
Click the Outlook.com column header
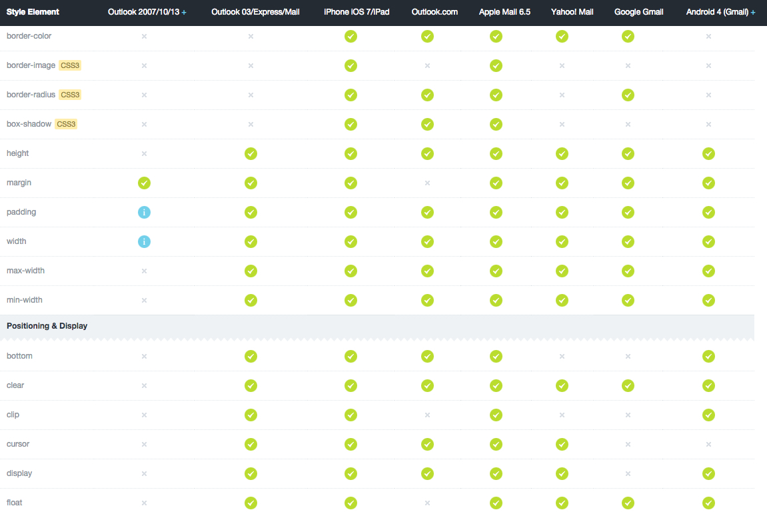pyautogui.click(x=435, y=12)
